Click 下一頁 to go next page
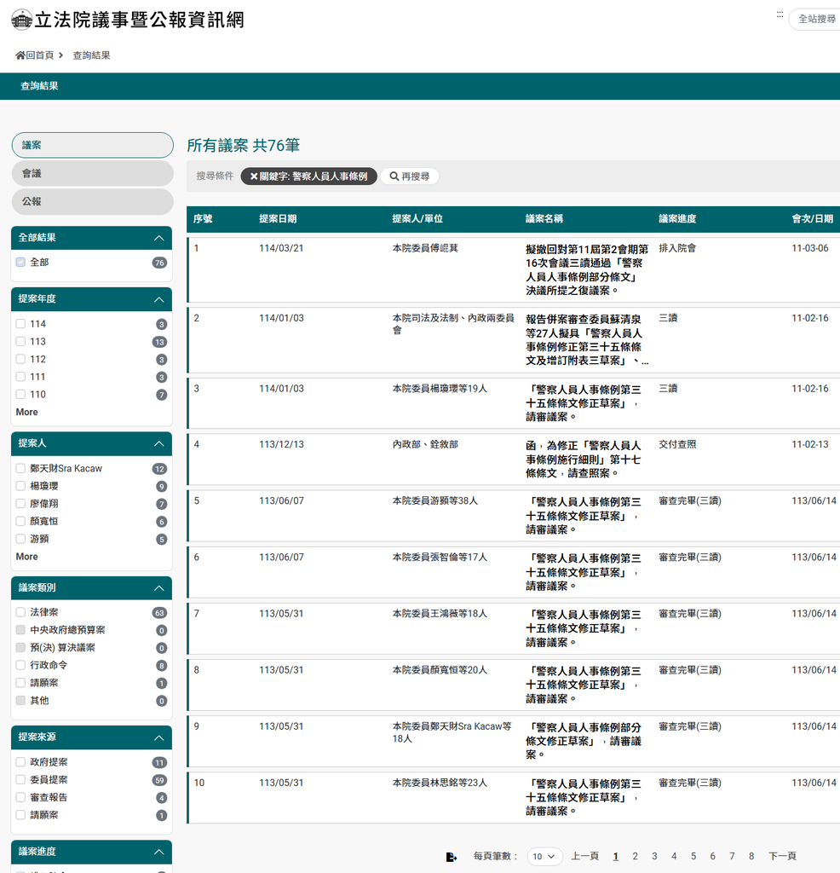840x873 pixels. pos(782,857)
